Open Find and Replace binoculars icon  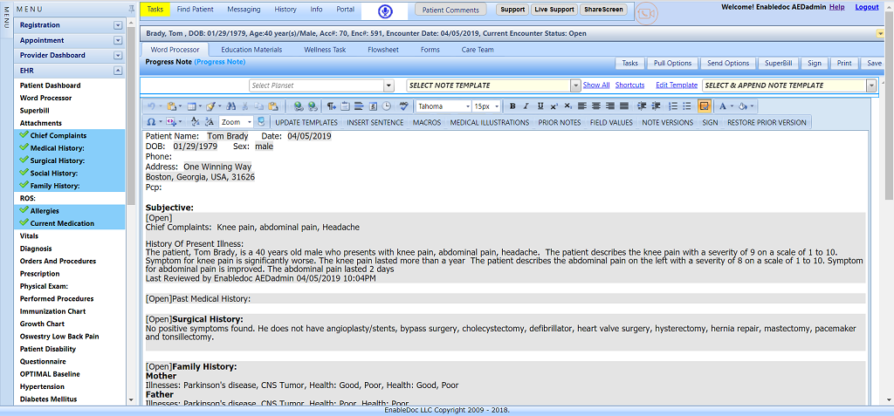point(230,106)
